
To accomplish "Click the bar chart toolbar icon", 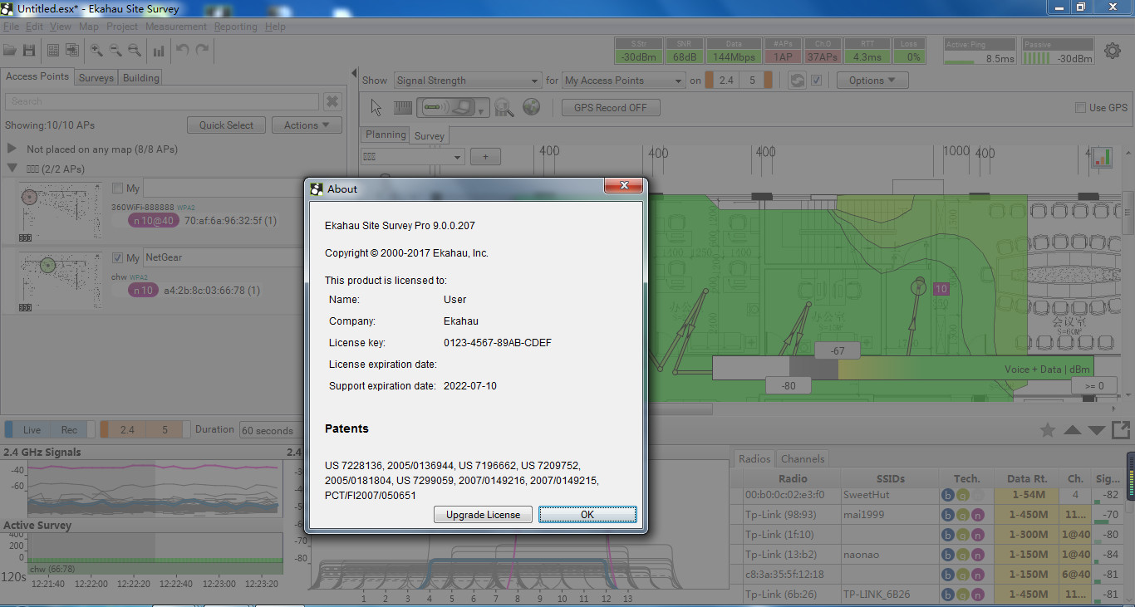I will point(159,51).
